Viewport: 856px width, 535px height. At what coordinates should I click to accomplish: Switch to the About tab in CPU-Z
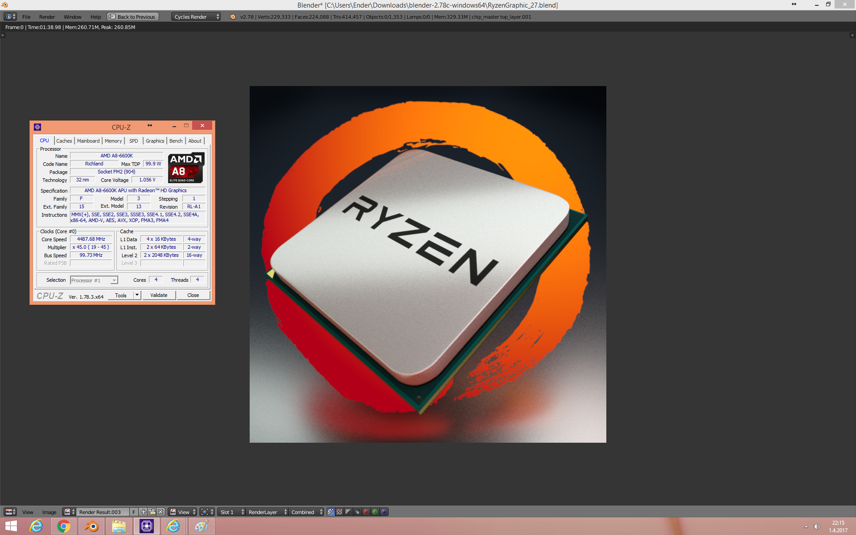tap(195, 141)
